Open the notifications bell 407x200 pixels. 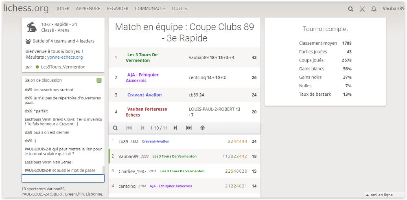pyautogui.click(x=374, y=9)
